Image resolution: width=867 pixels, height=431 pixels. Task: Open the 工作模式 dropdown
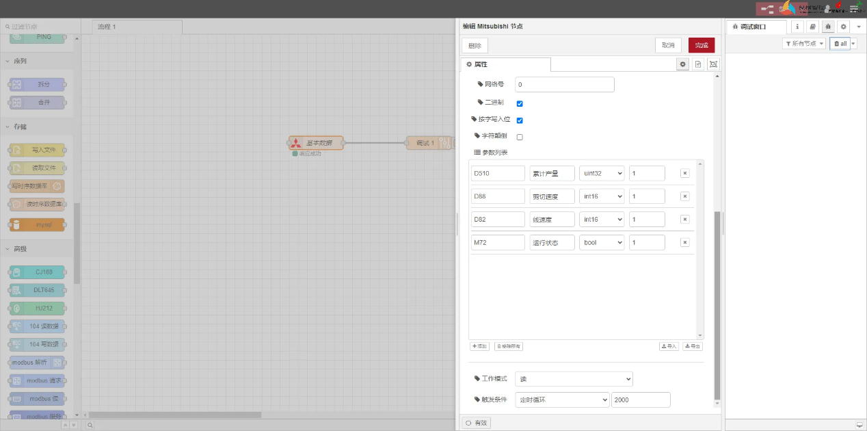point(574,379)
